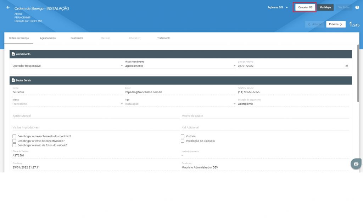Screen dimensions: 363x218
Task: Switch to the Revisão tab
Action: click(x=106, y=38)
